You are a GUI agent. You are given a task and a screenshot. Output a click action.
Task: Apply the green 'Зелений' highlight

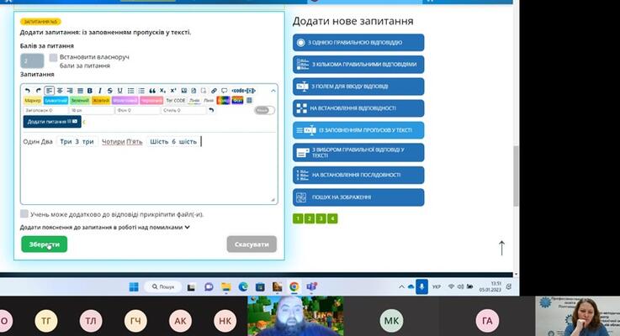[x=80, y=101]
